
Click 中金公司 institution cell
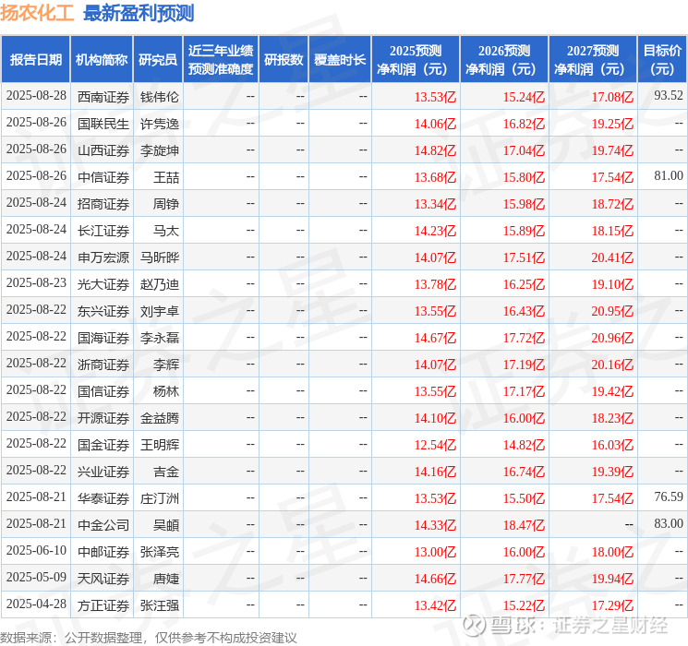[x=103, y=525]
